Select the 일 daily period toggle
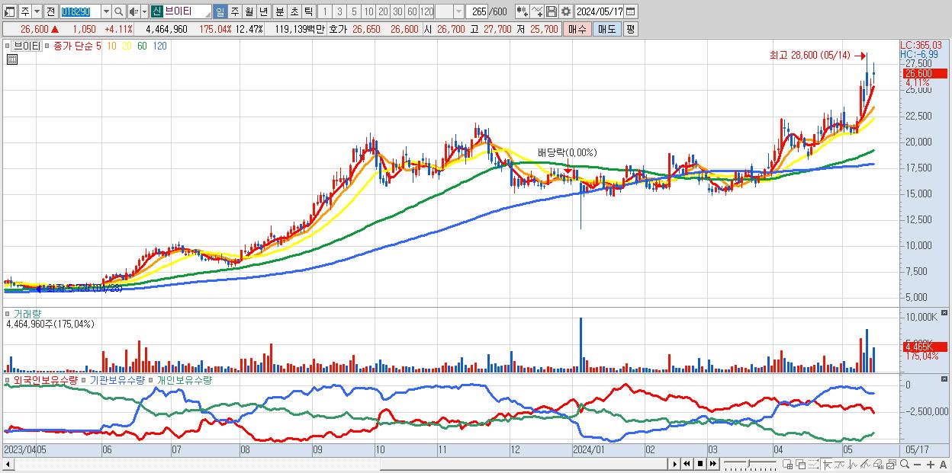The width and height of the screenshot is (952, 473). click(x=220, y=11)
